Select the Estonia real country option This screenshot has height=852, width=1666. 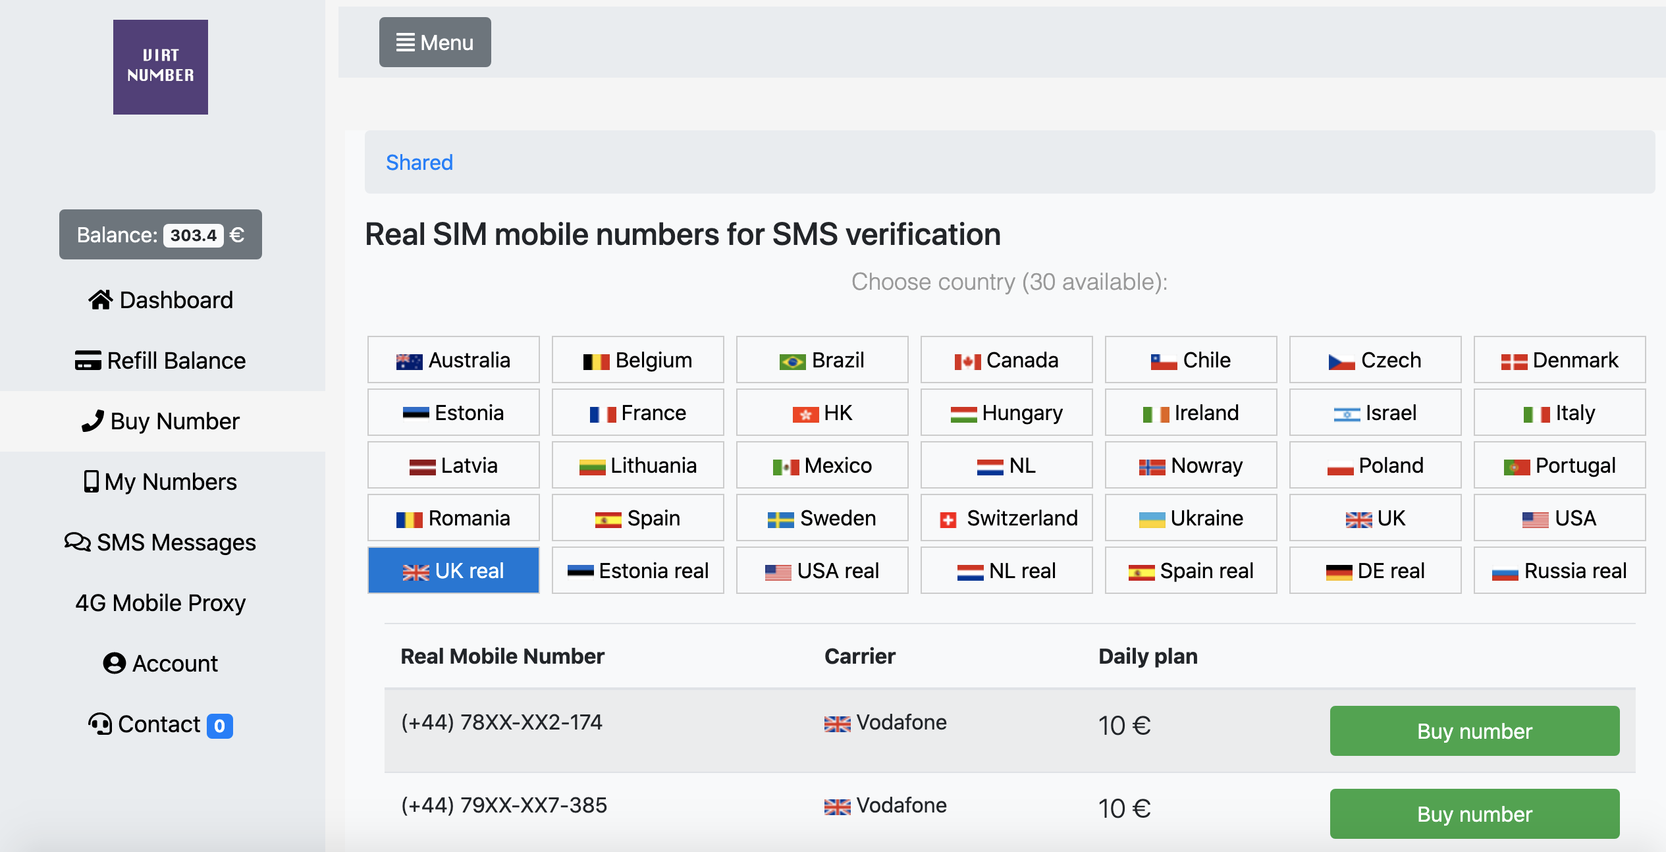click(637, 570)
